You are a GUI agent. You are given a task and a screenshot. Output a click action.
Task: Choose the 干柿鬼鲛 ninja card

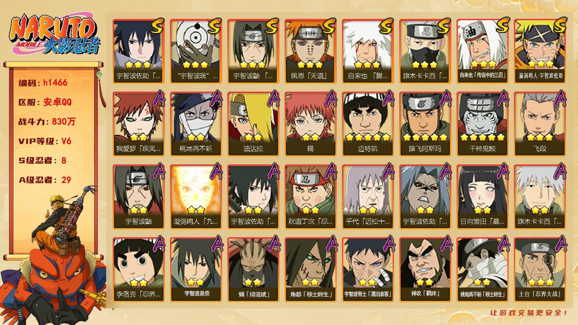point(482,124)
